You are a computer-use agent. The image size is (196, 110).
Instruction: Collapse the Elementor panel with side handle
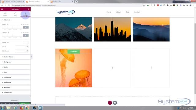tap(31, 57)
